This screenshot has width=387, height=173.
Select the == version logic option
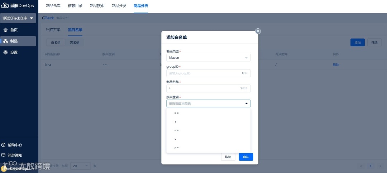tap(208, 113)
